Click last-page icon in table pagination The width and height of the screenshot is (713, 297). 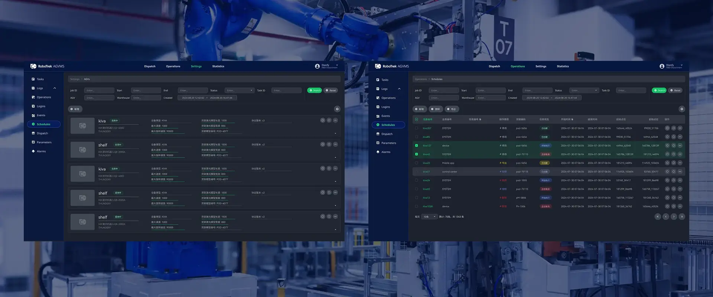point(682,217)
